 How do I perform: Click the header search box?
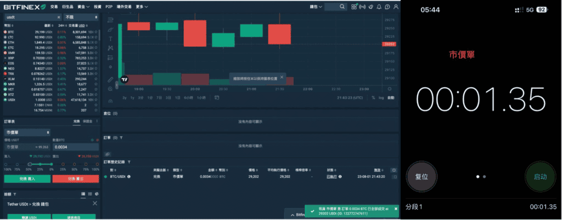pos(335,7)
